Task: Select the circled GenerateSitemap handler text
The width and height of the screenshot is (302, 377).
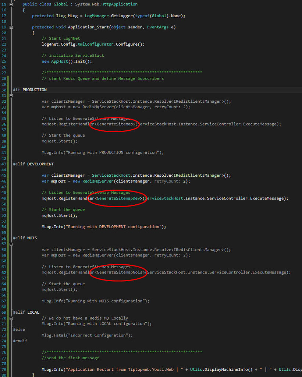Action: coord(114,124)
